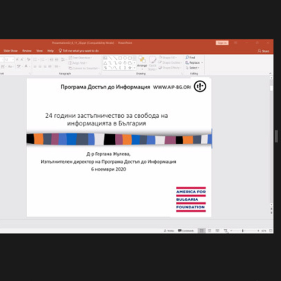
Task: Click the Share button
Action: click(263, 51)
